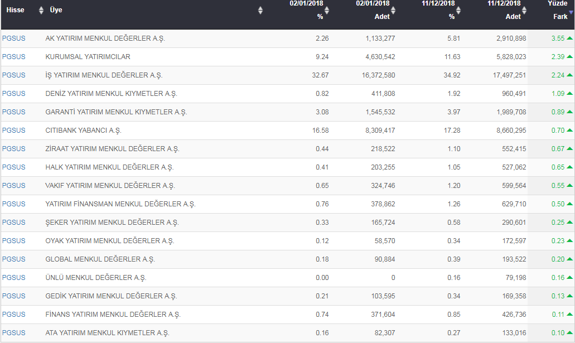The image size is (575, 343).
Task: Select ŞEKER YATIRIM MENKUL DEĞERLER A.Ş. name
Action: click(x=112, y=223)
